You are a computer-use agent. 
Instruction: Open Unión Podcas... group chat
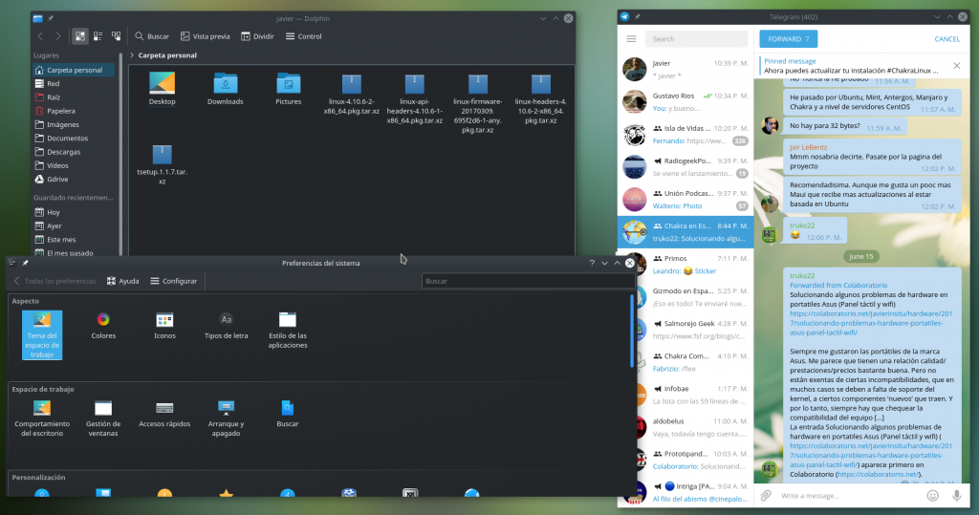coord(685,199)
